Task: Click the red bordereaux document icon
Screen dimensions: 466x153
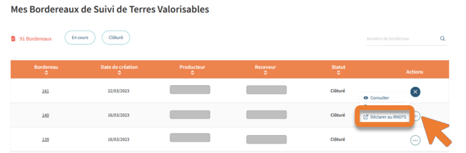Action: (13, 39)
